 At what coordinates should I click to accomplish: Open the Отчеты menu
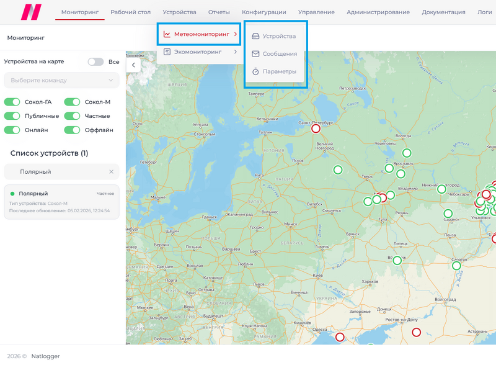(219, 12)
